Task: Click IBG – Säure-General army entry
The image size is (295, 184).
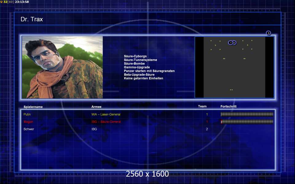Action: point(106,122)
